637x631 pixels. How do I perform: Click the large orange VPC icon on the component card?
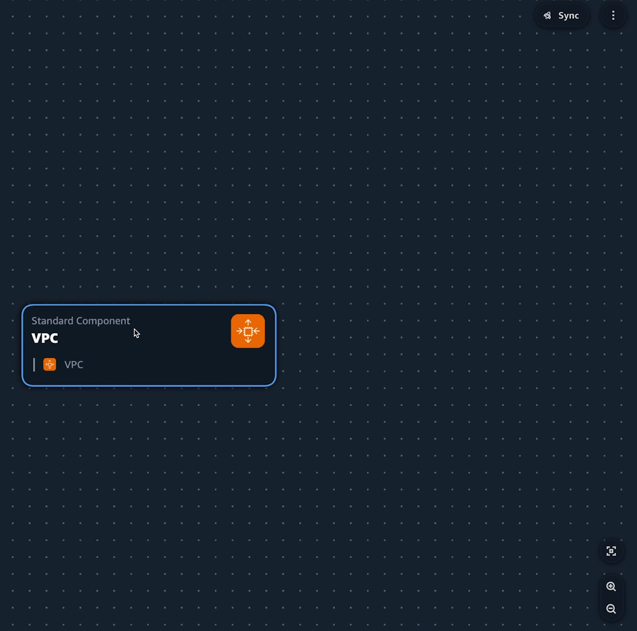click(x=248, y=331)
